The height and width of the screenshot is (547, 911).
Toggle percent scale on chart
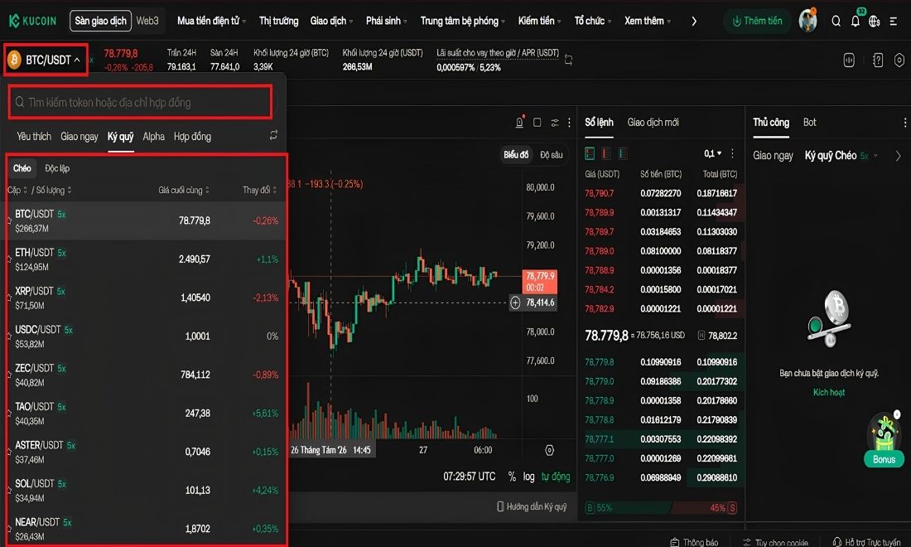point(511,477)
